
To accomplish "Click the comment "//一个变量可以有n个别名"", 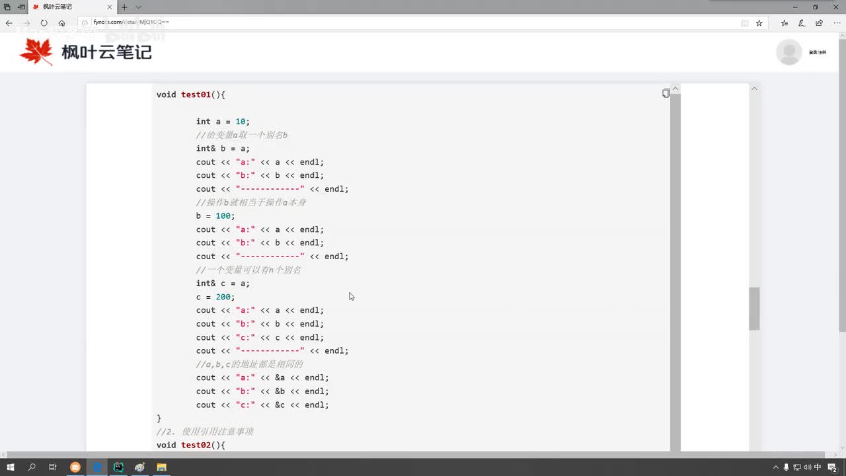I will 249,270.
